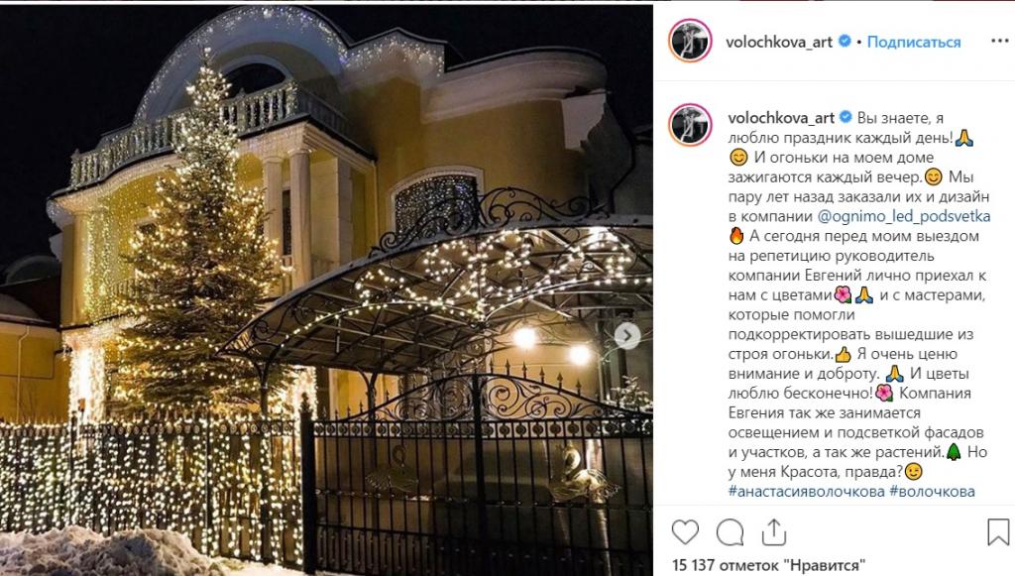Open the volochkova_art username in the caption
Viewport: 1015px width, 576px height.
click(x=781, y=118)
